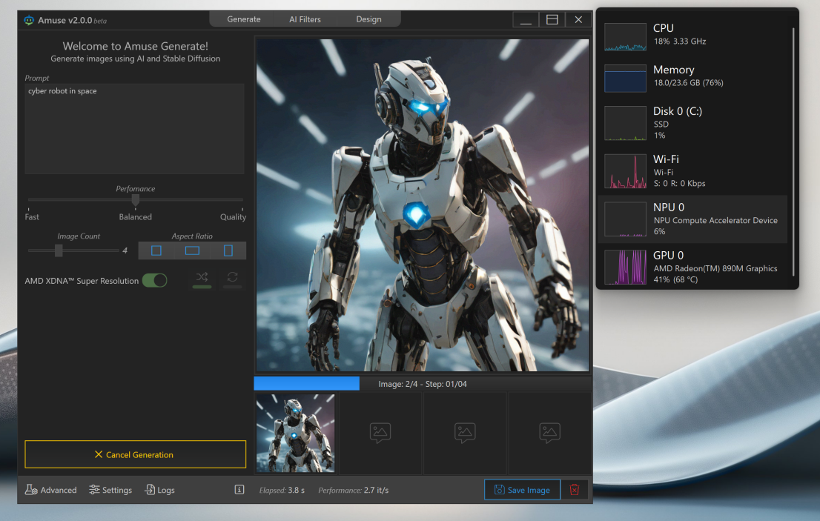Open Settings from the bottom bar
Image resolution: width=820 pixels, height=521 pixels.
pyautogui.click(x=110, y=490)
